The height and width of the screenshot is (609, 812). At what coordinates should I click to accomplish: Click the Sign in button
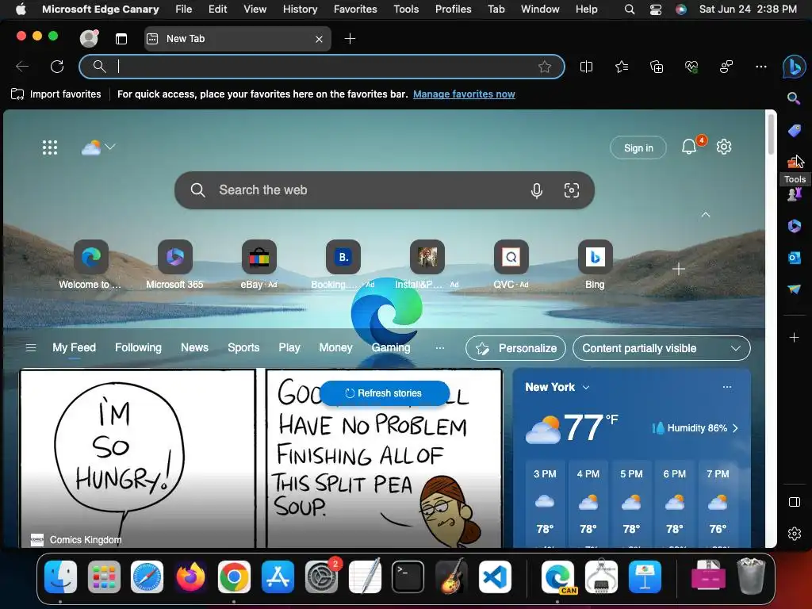[x=638, y=148]
